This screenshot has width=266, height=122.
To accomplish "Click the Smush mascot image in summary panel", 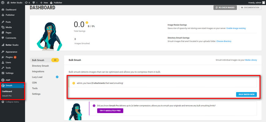I will pos(49,36).
